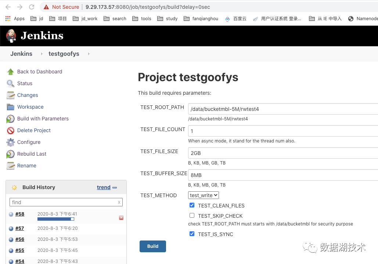
Task: Expand the testgoofys breadcrumb arrow menu
Action: coord(89,54)
